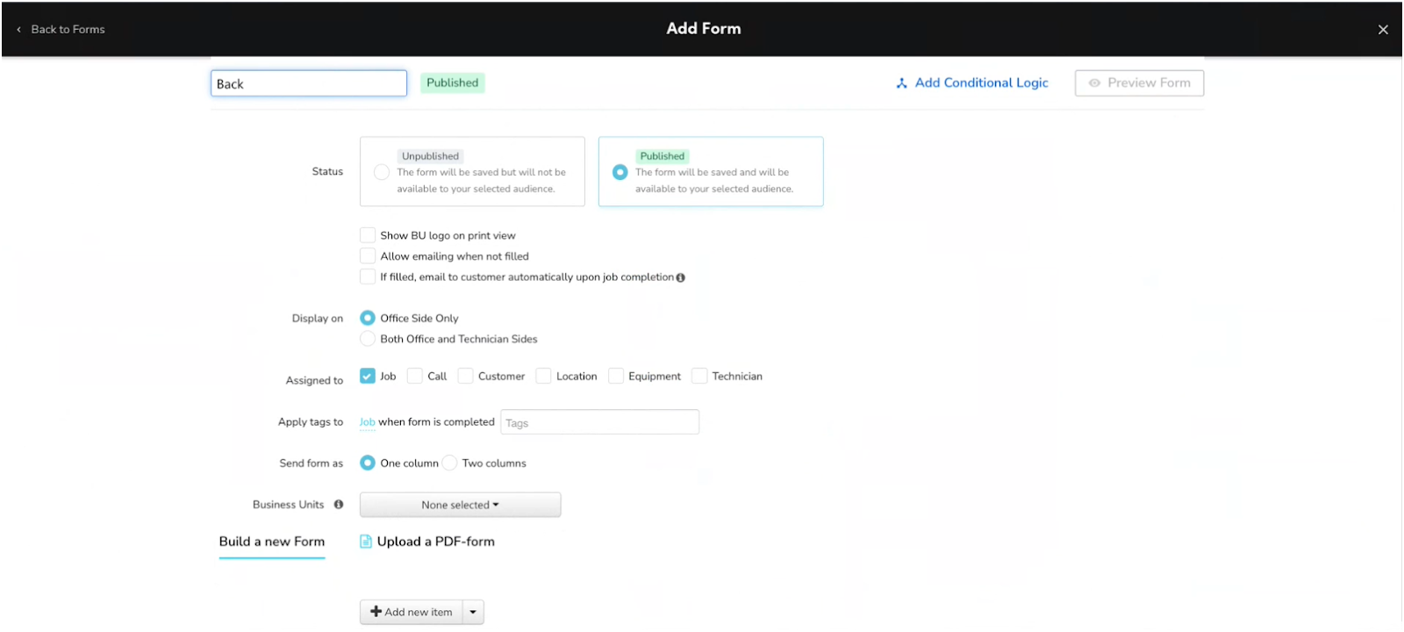Viewport: 1404px width, 632px height.
Task: Click the form name field containing Back
Action: (x=309, y=83)
